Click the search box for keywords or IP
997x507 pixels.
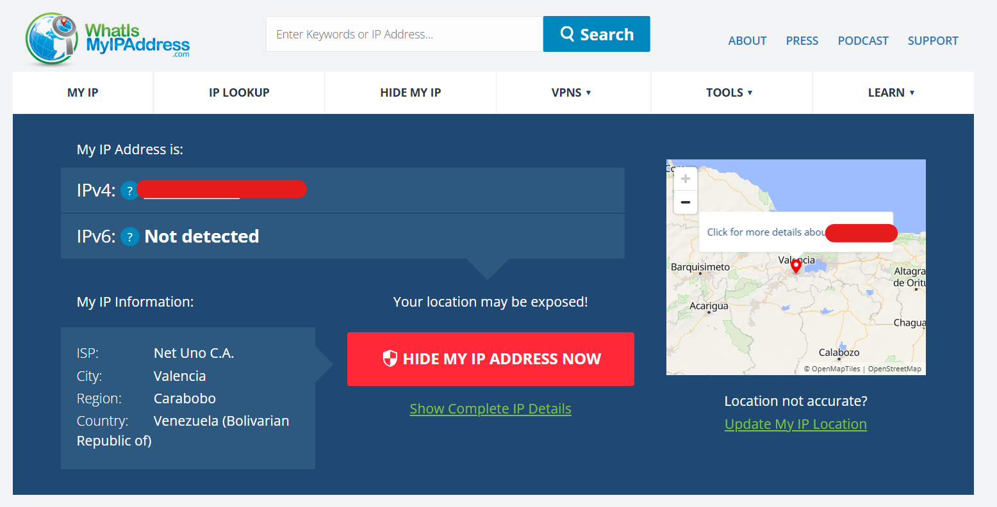point(404,34)
